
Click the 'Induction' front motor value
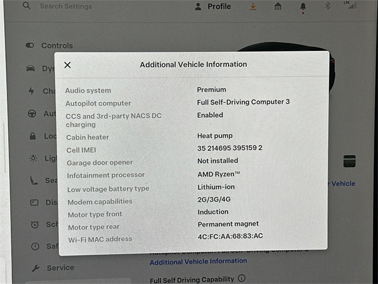(x=213, y=212)
